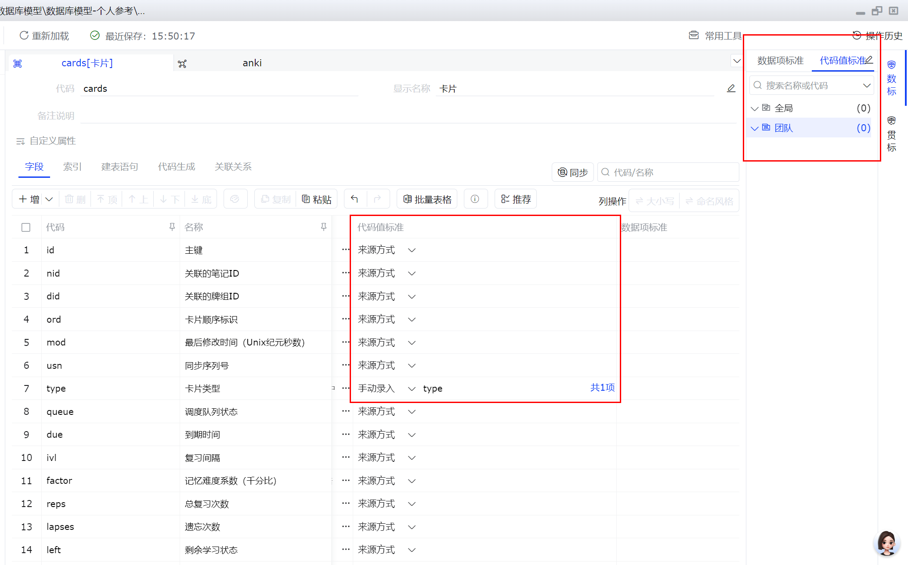The width and height of the screenshot is (908, 565).
Task: Click the edit pencil beside display name
Action: [731, 89]
